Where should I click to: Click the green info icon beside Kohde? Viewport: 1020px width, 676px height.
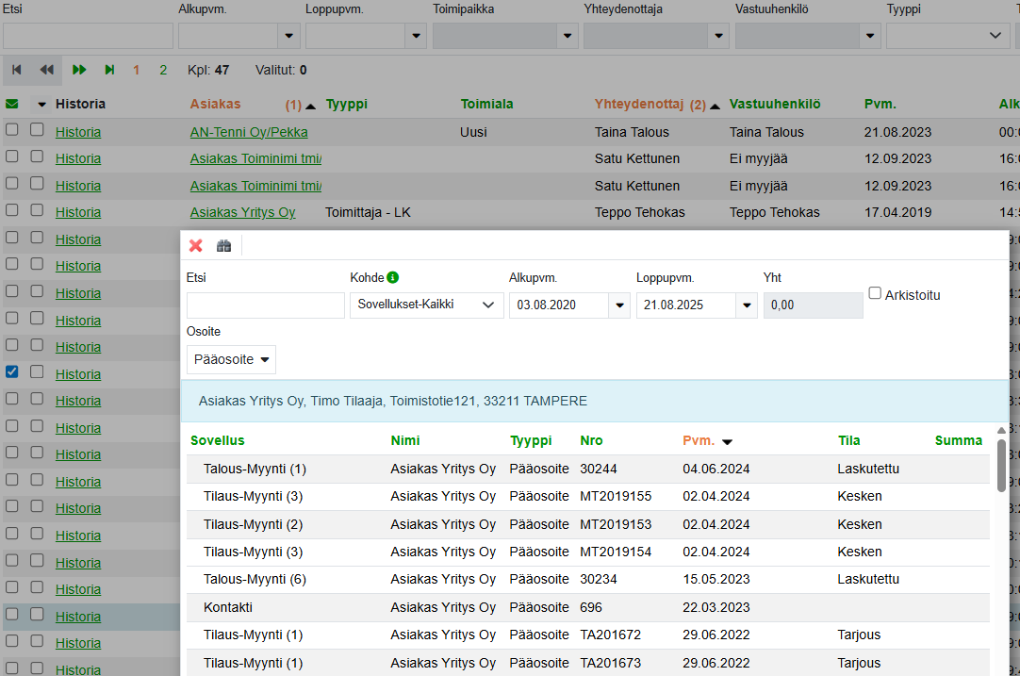(393, 277)
